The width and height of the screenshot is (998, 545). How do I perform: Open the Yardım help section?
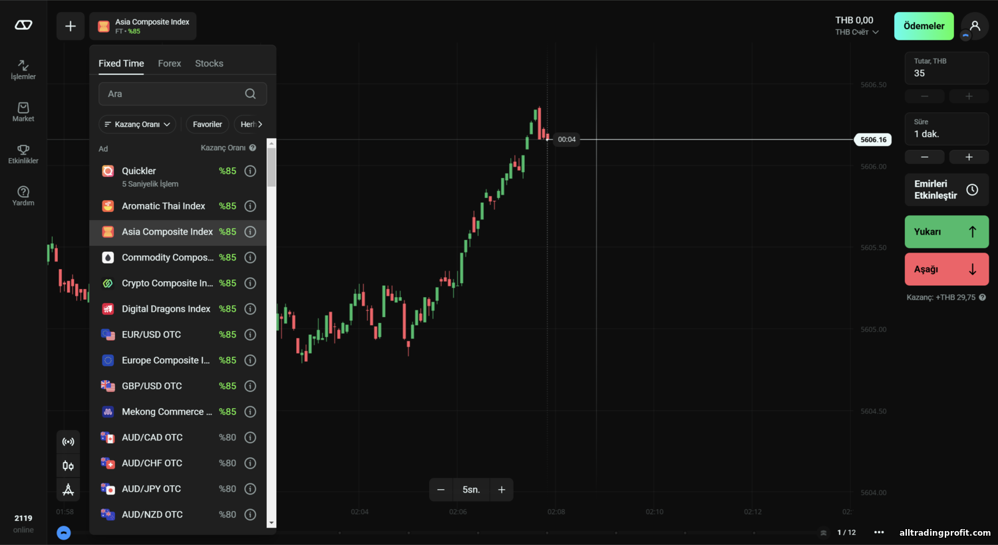tap(23, 196)
